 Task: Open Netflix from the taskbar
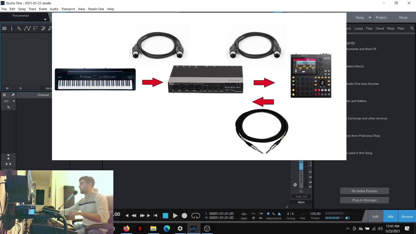tap(140, 228)
